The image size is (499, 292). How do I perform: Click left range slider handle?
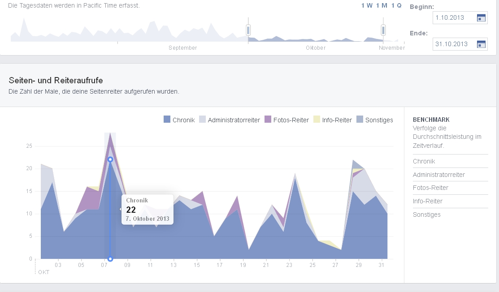(248, 30)
